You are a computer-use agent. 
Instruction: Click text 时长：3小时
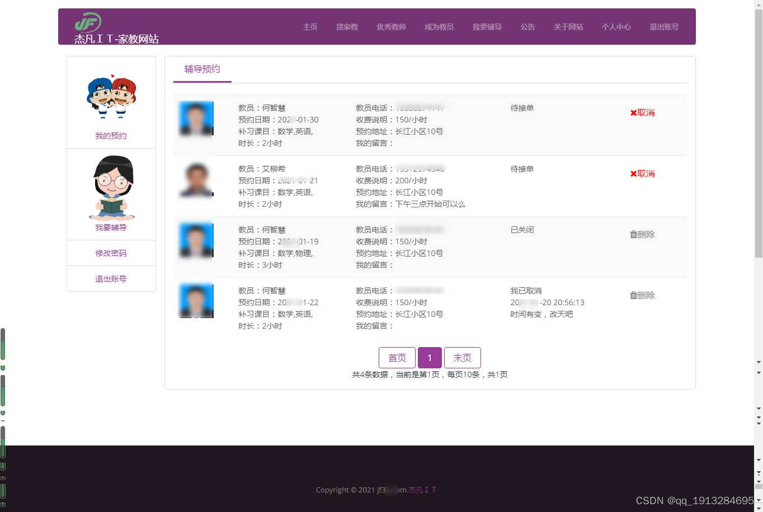pos(260,265)
